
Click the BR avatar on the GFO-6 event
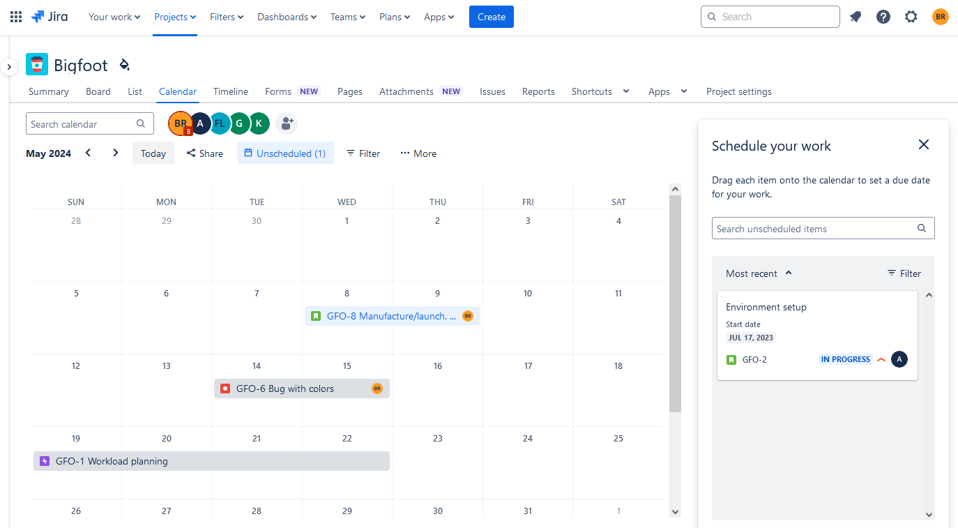coord(377,389)
